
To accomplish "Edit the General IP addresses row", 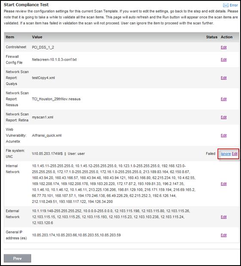I will coord(223,235).
